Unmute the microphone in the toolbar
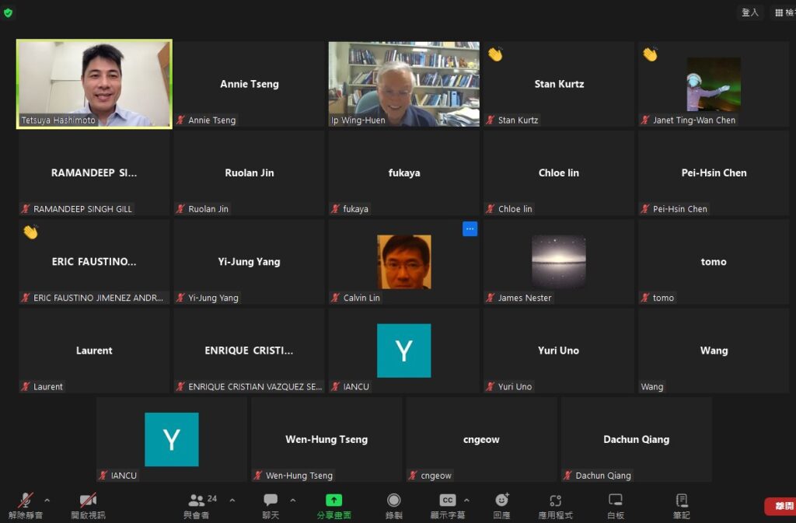This screenshot has height=523, width=796. [x=26, y=505]
